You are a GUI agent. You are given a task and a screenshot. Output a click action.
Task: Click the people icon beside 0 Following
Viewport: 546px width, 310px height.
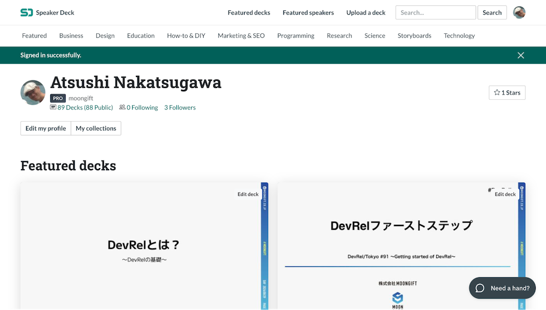[122, 107]
